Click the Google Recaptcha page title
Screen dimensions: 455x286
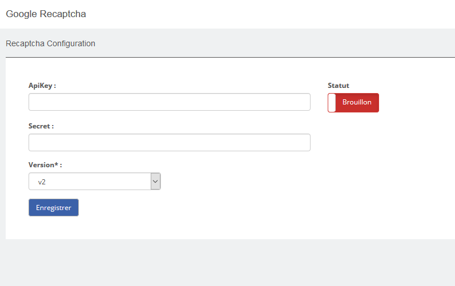click(46, 14)
